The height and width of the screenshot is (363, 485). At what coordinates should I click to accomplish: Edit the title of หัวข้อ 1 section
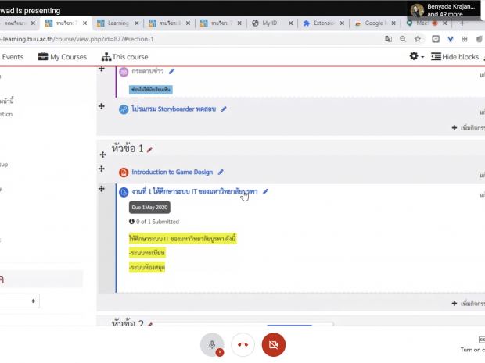[x=149, y=149]
